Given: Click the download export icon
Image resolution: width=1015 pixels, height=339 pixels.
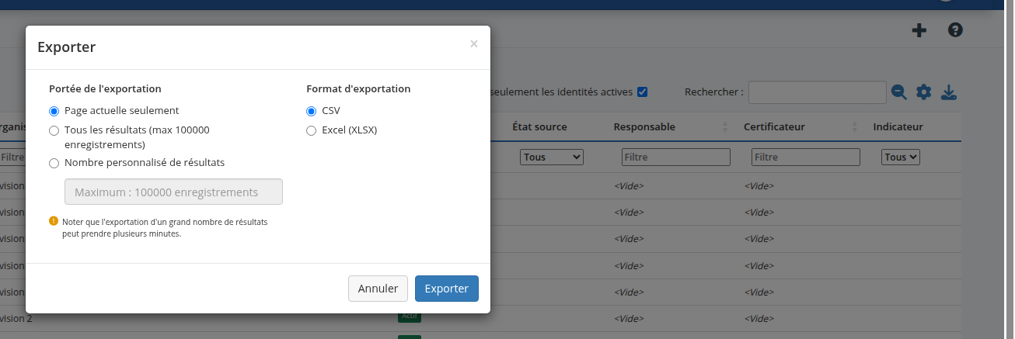Looking at the screenshot, I should coord(948,92).
